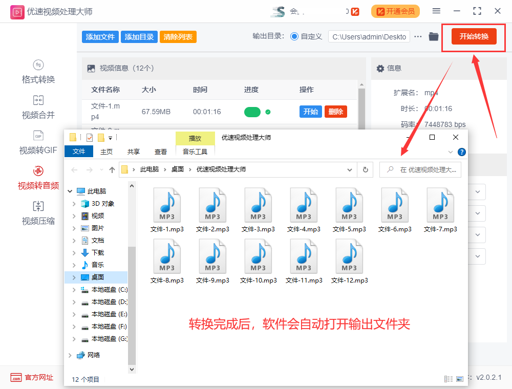512x389 pixels.
Task: Switch to the 主页 tab in Explorer
Action: tap(106, 151)
